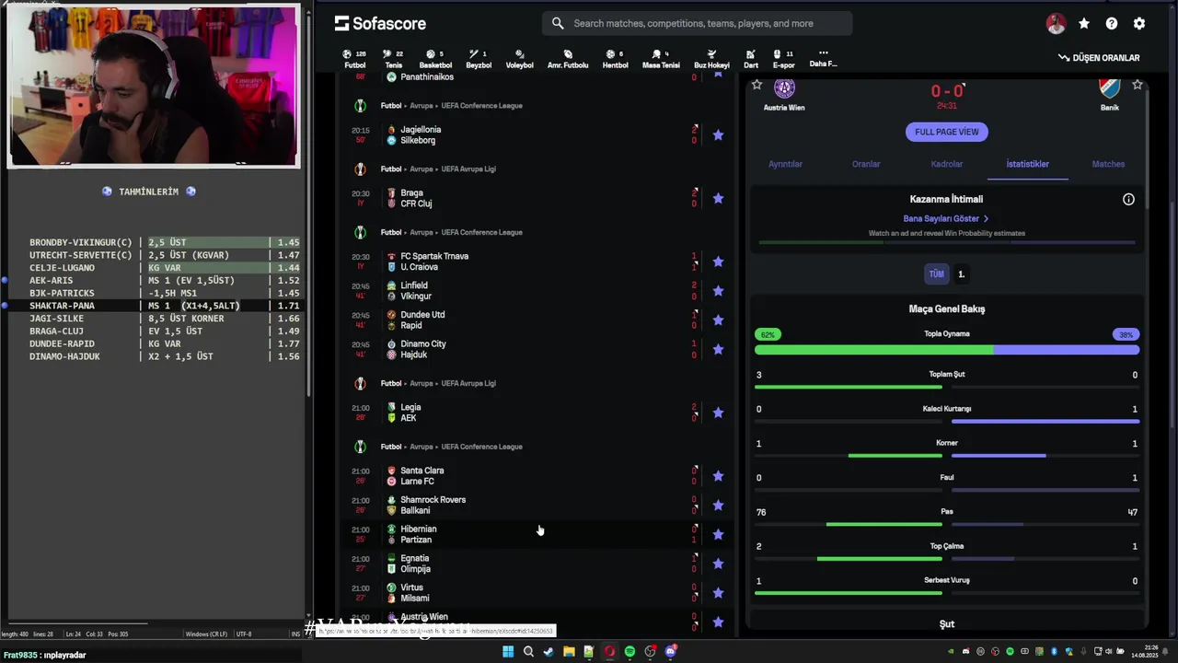
Task: Switch to the Kadrolar tab
Action: pyautogui.click(x=946, y=164)
